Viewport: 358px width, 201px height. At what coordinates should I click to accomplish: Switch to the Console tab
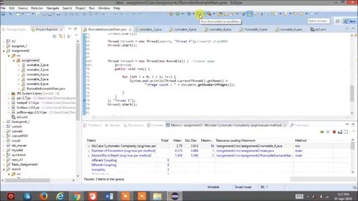coord(155,125)
